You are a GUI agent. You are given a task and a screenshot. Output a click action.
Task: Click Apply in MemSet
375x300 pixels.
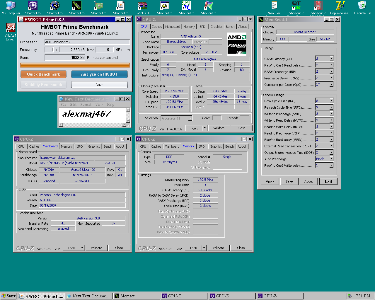(x=270, y=181)
